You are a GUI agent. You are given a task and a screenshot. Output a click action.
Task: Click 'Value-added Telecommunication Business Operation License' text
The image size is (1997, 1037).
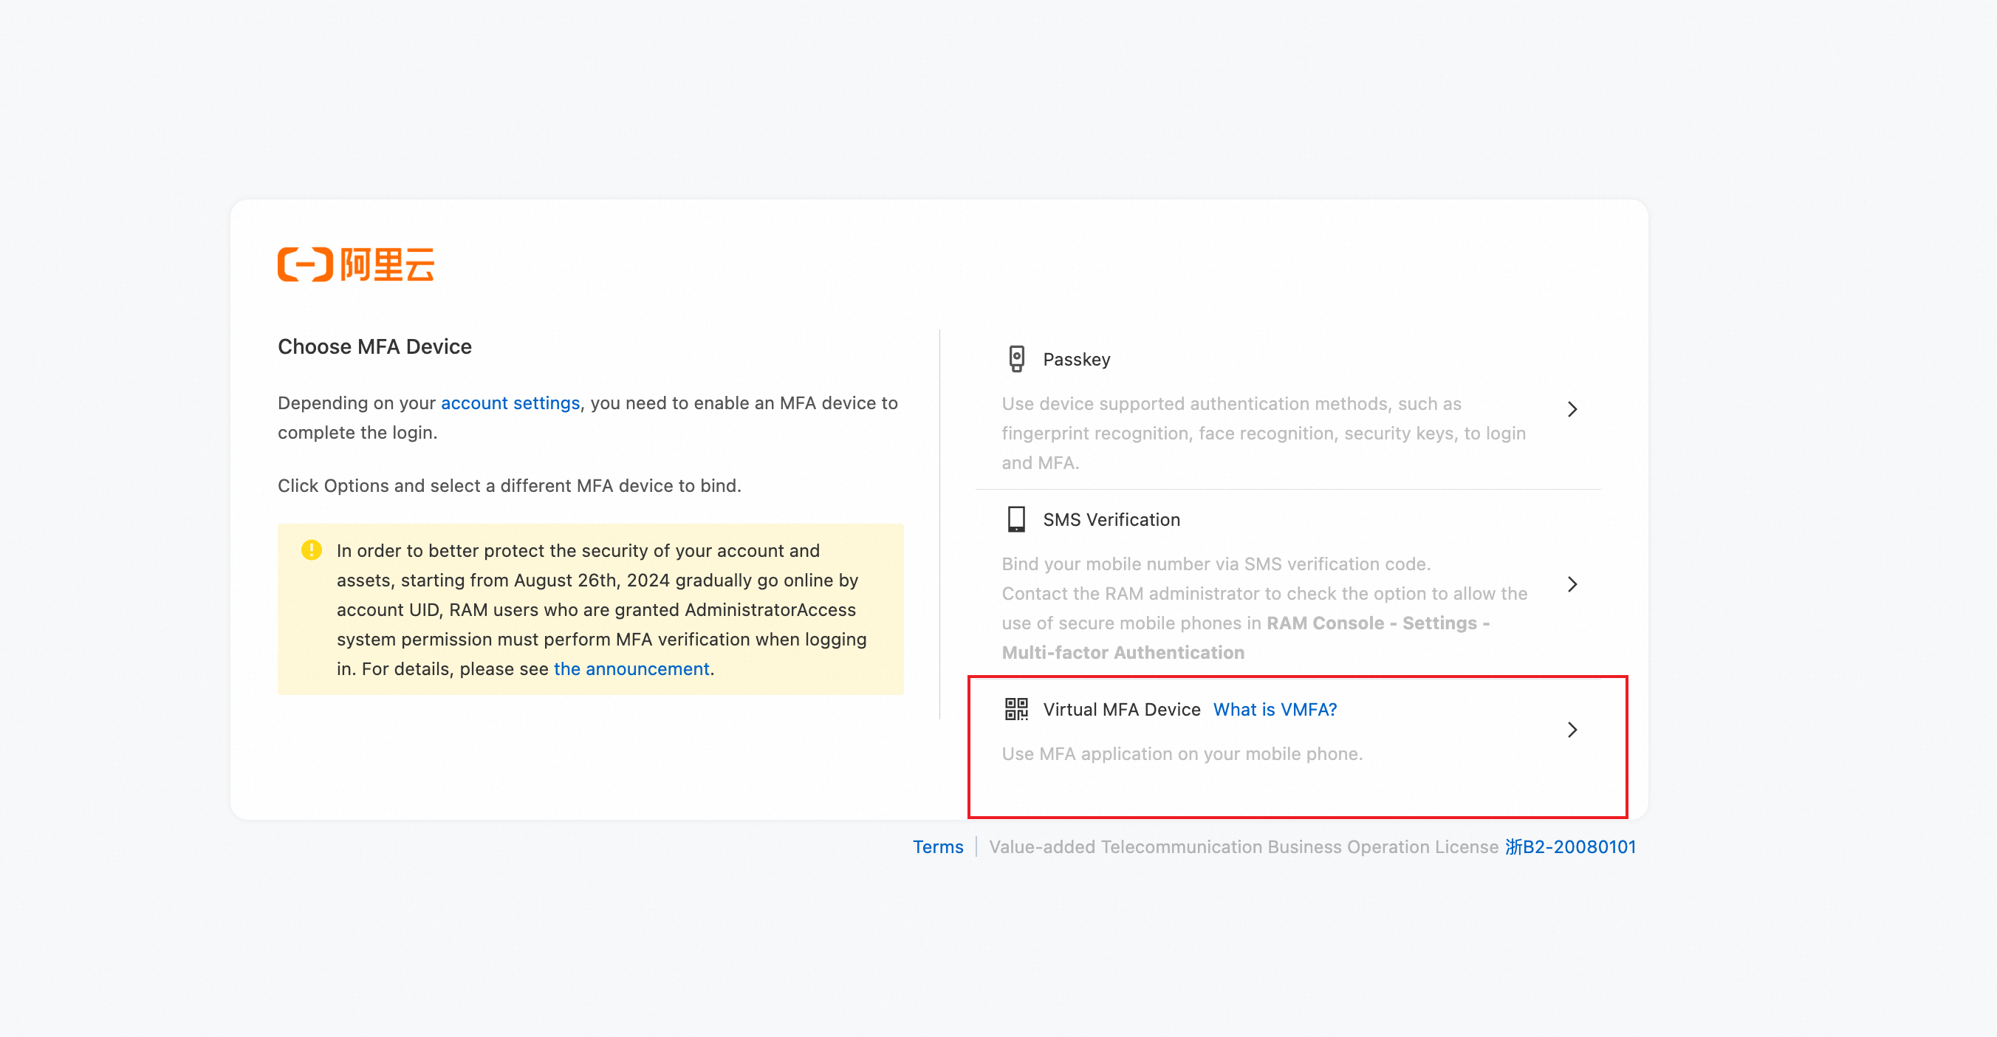(x=1244, y=847)
